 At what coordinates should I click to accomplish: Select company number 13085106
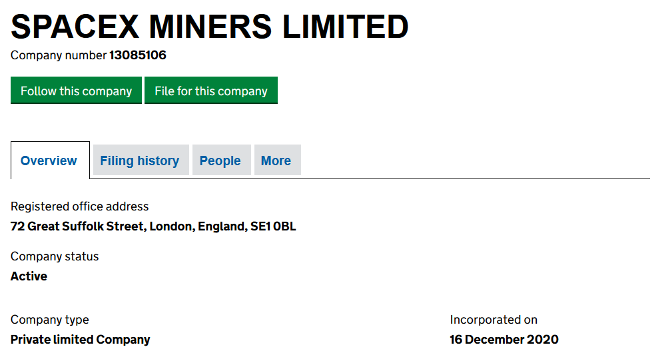click(x=138, y=55)
